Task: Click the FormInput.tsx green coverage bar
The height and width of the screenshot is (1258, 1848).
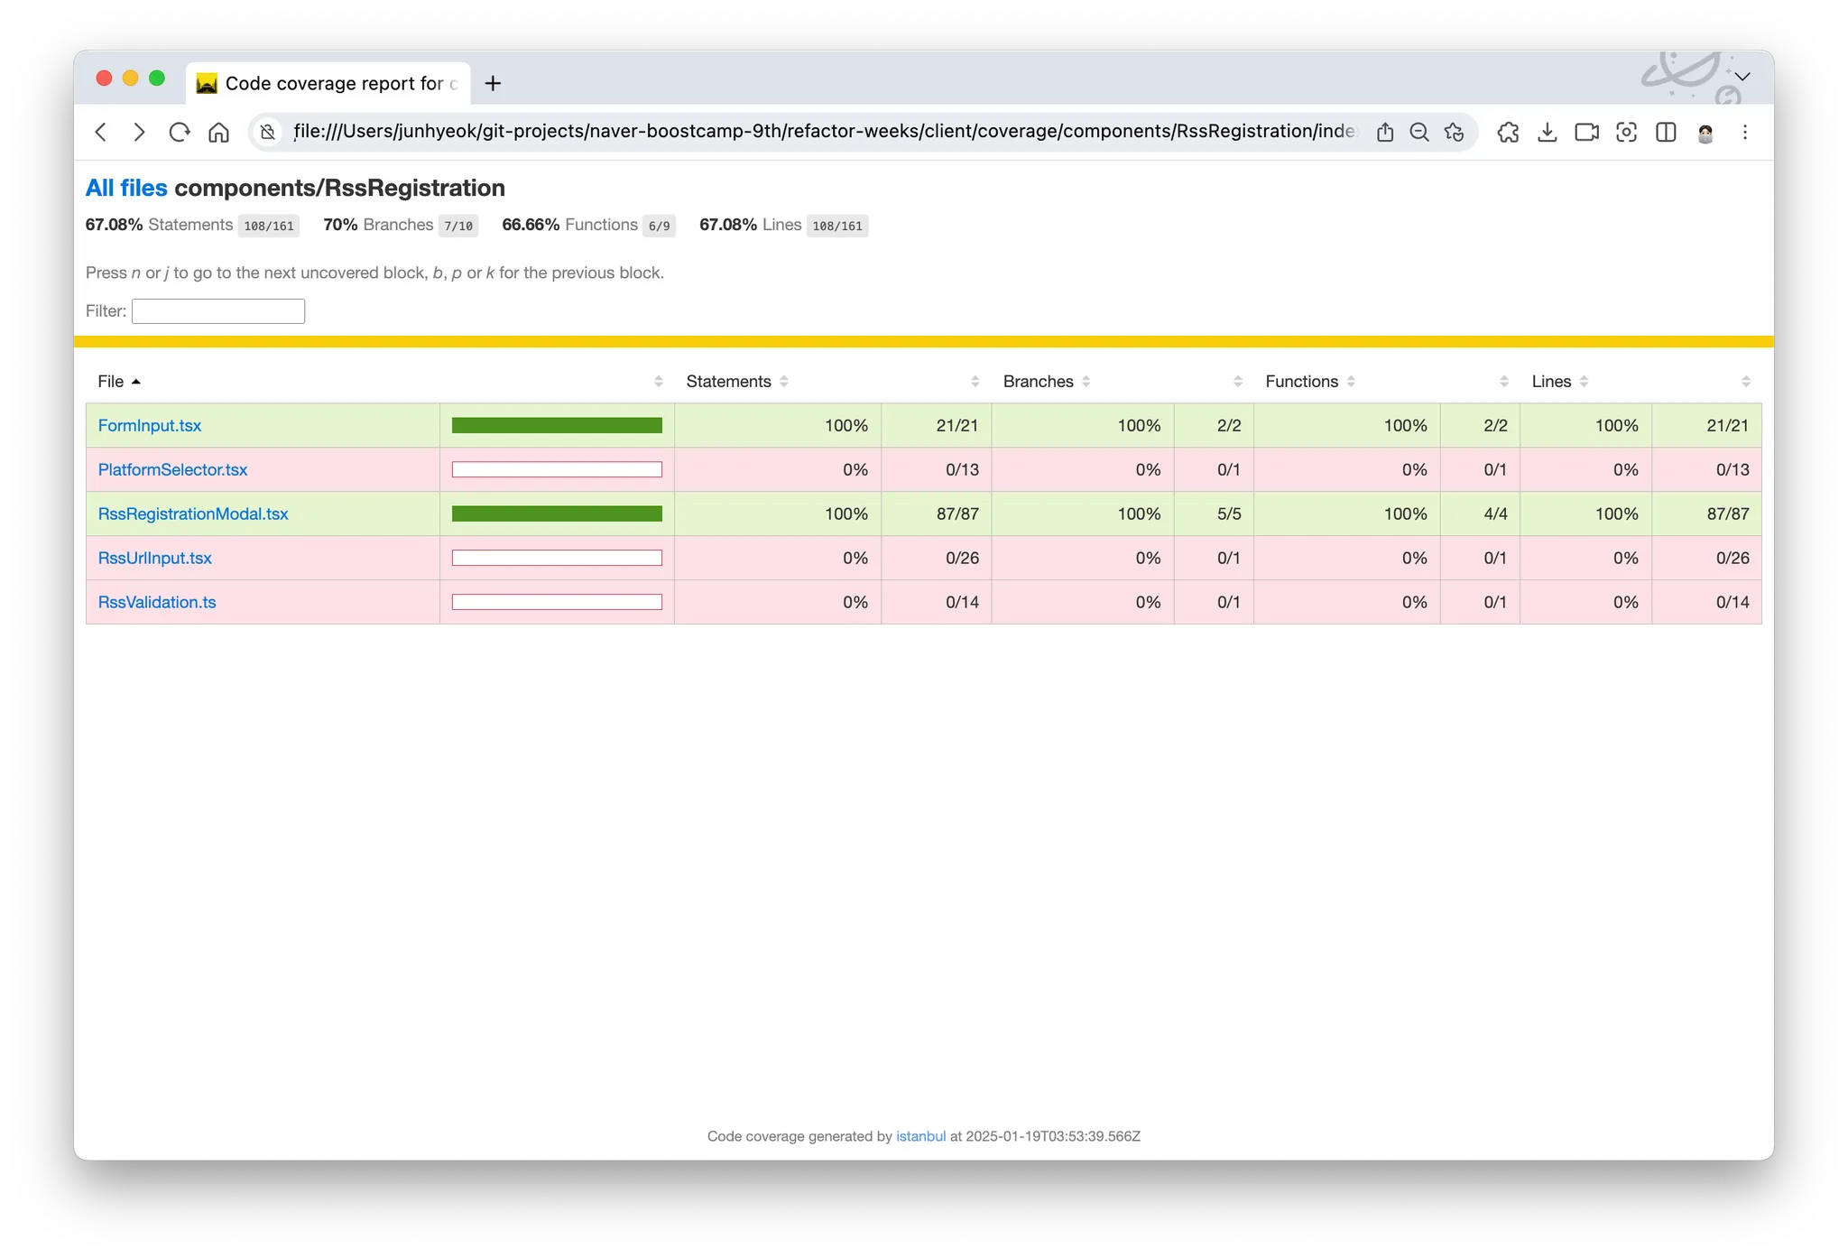Action: [557, 426]
